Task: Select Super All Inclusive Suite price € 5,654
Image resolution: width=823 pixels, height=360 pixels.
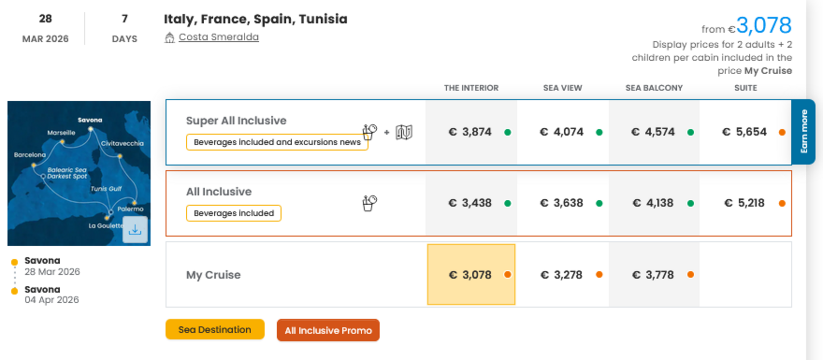Action: [x=744, y=132]
